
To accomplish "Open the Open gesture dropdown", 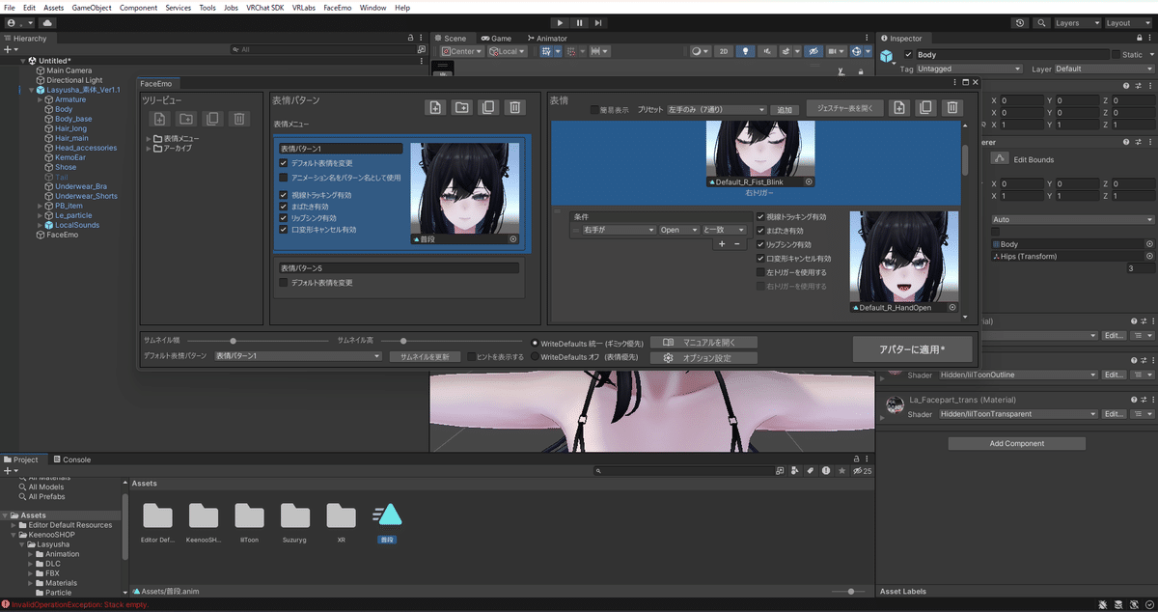I will (x=679, y=230).
